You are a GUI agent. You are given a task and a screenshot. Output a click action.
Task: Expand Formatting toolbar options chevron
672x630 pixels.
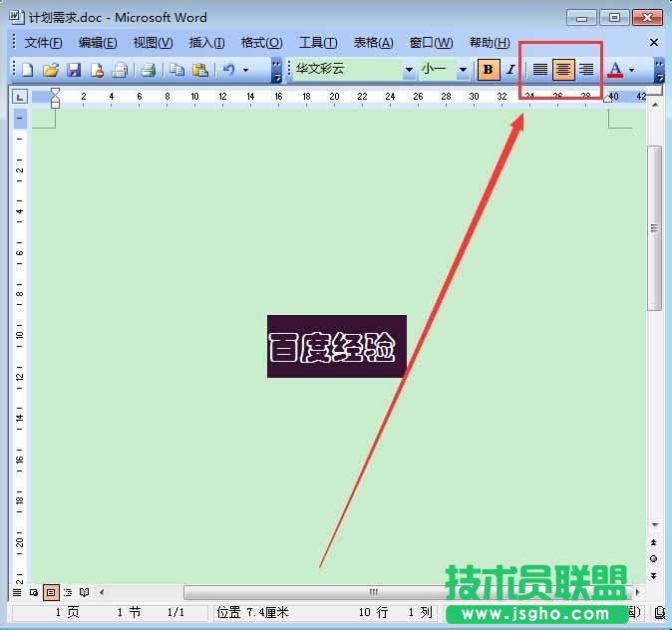tap(659, 71)
